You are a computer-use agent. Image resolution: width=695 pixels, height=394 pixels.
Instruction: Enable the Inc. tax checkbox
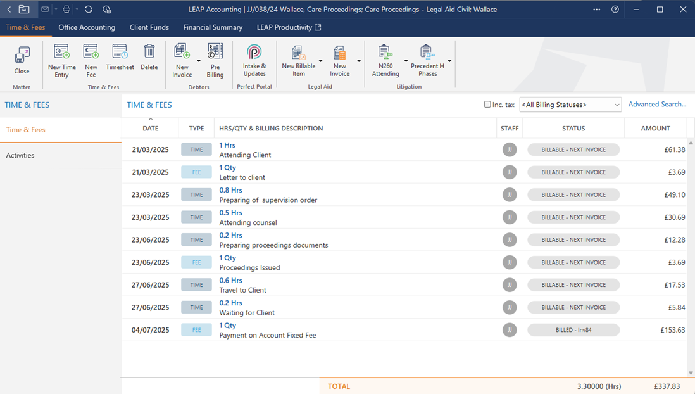487,105
